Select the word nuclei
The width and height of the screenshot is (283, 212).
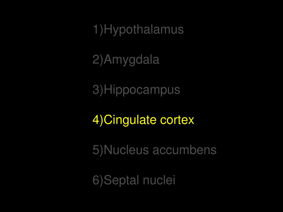pos(159,180)
